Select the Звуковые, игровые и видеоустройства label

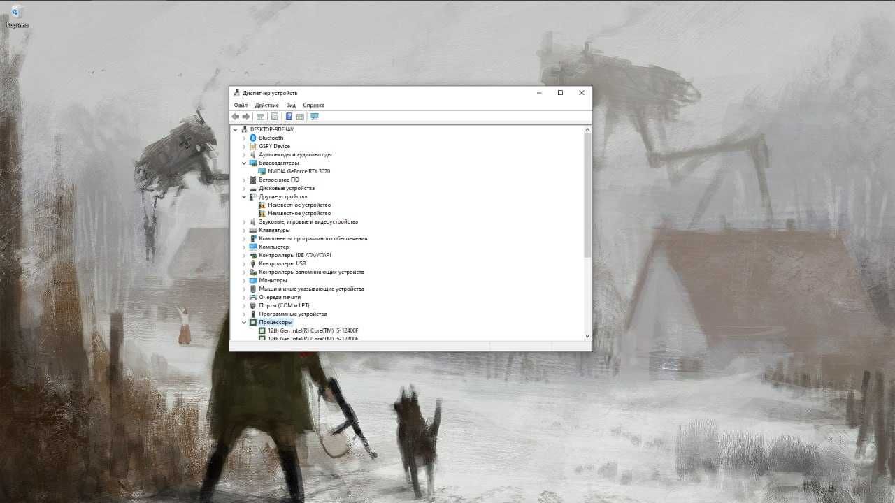(x=308, y=221)
